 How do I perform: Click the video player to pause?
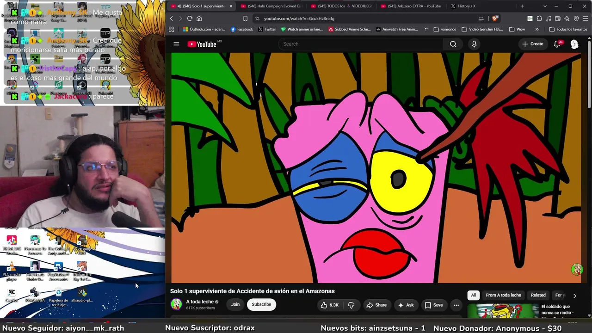[x=376, y=167]
